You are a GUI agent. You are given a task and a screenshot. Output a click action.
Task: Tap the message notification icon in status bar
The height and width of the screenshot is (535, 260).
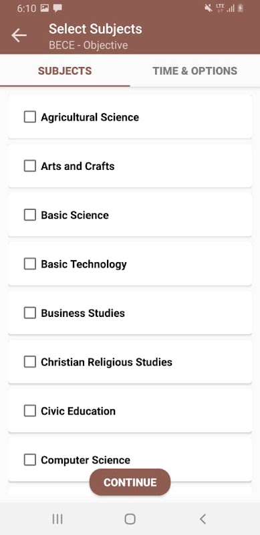click(57, 8)
